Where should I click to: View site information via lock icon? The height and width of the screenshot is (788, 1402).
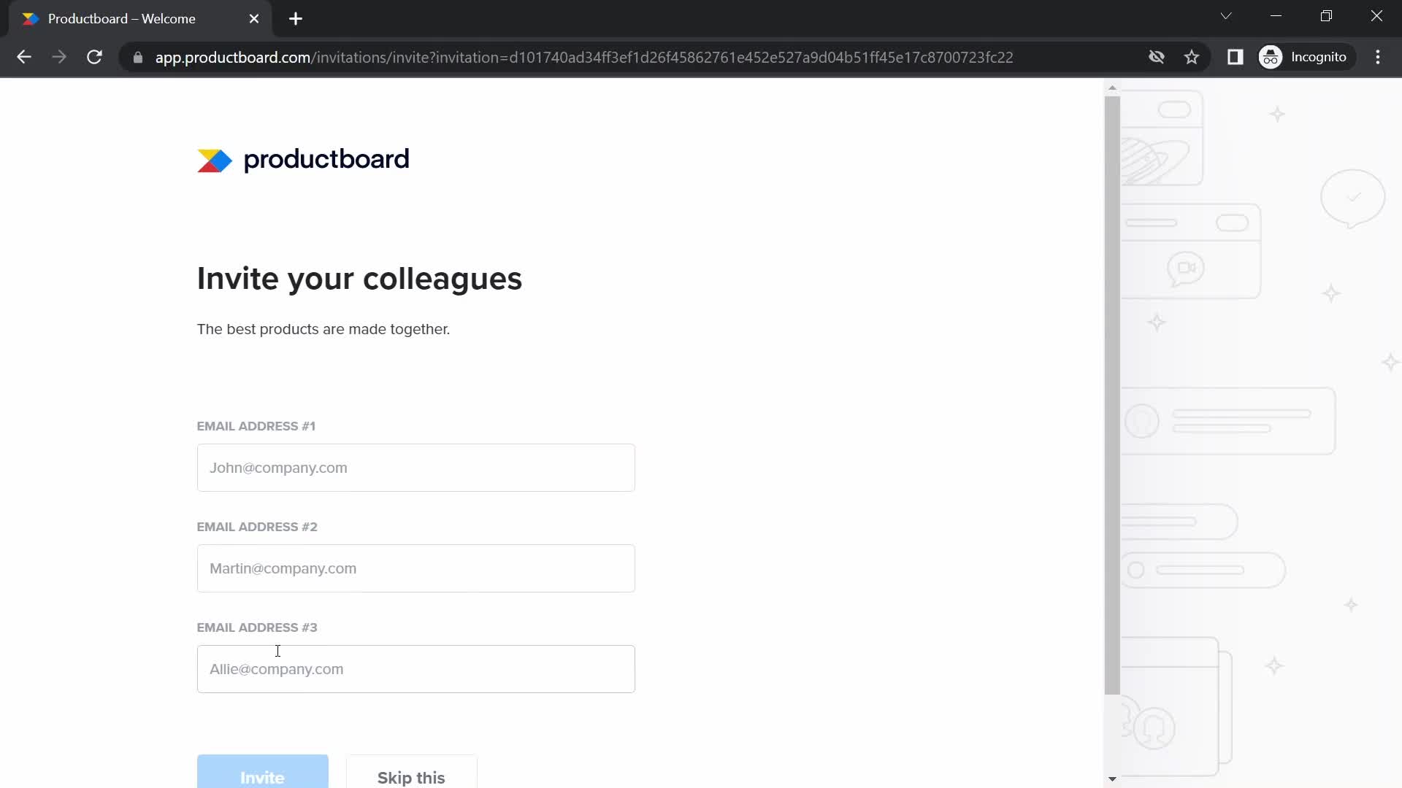click(138, 57)
